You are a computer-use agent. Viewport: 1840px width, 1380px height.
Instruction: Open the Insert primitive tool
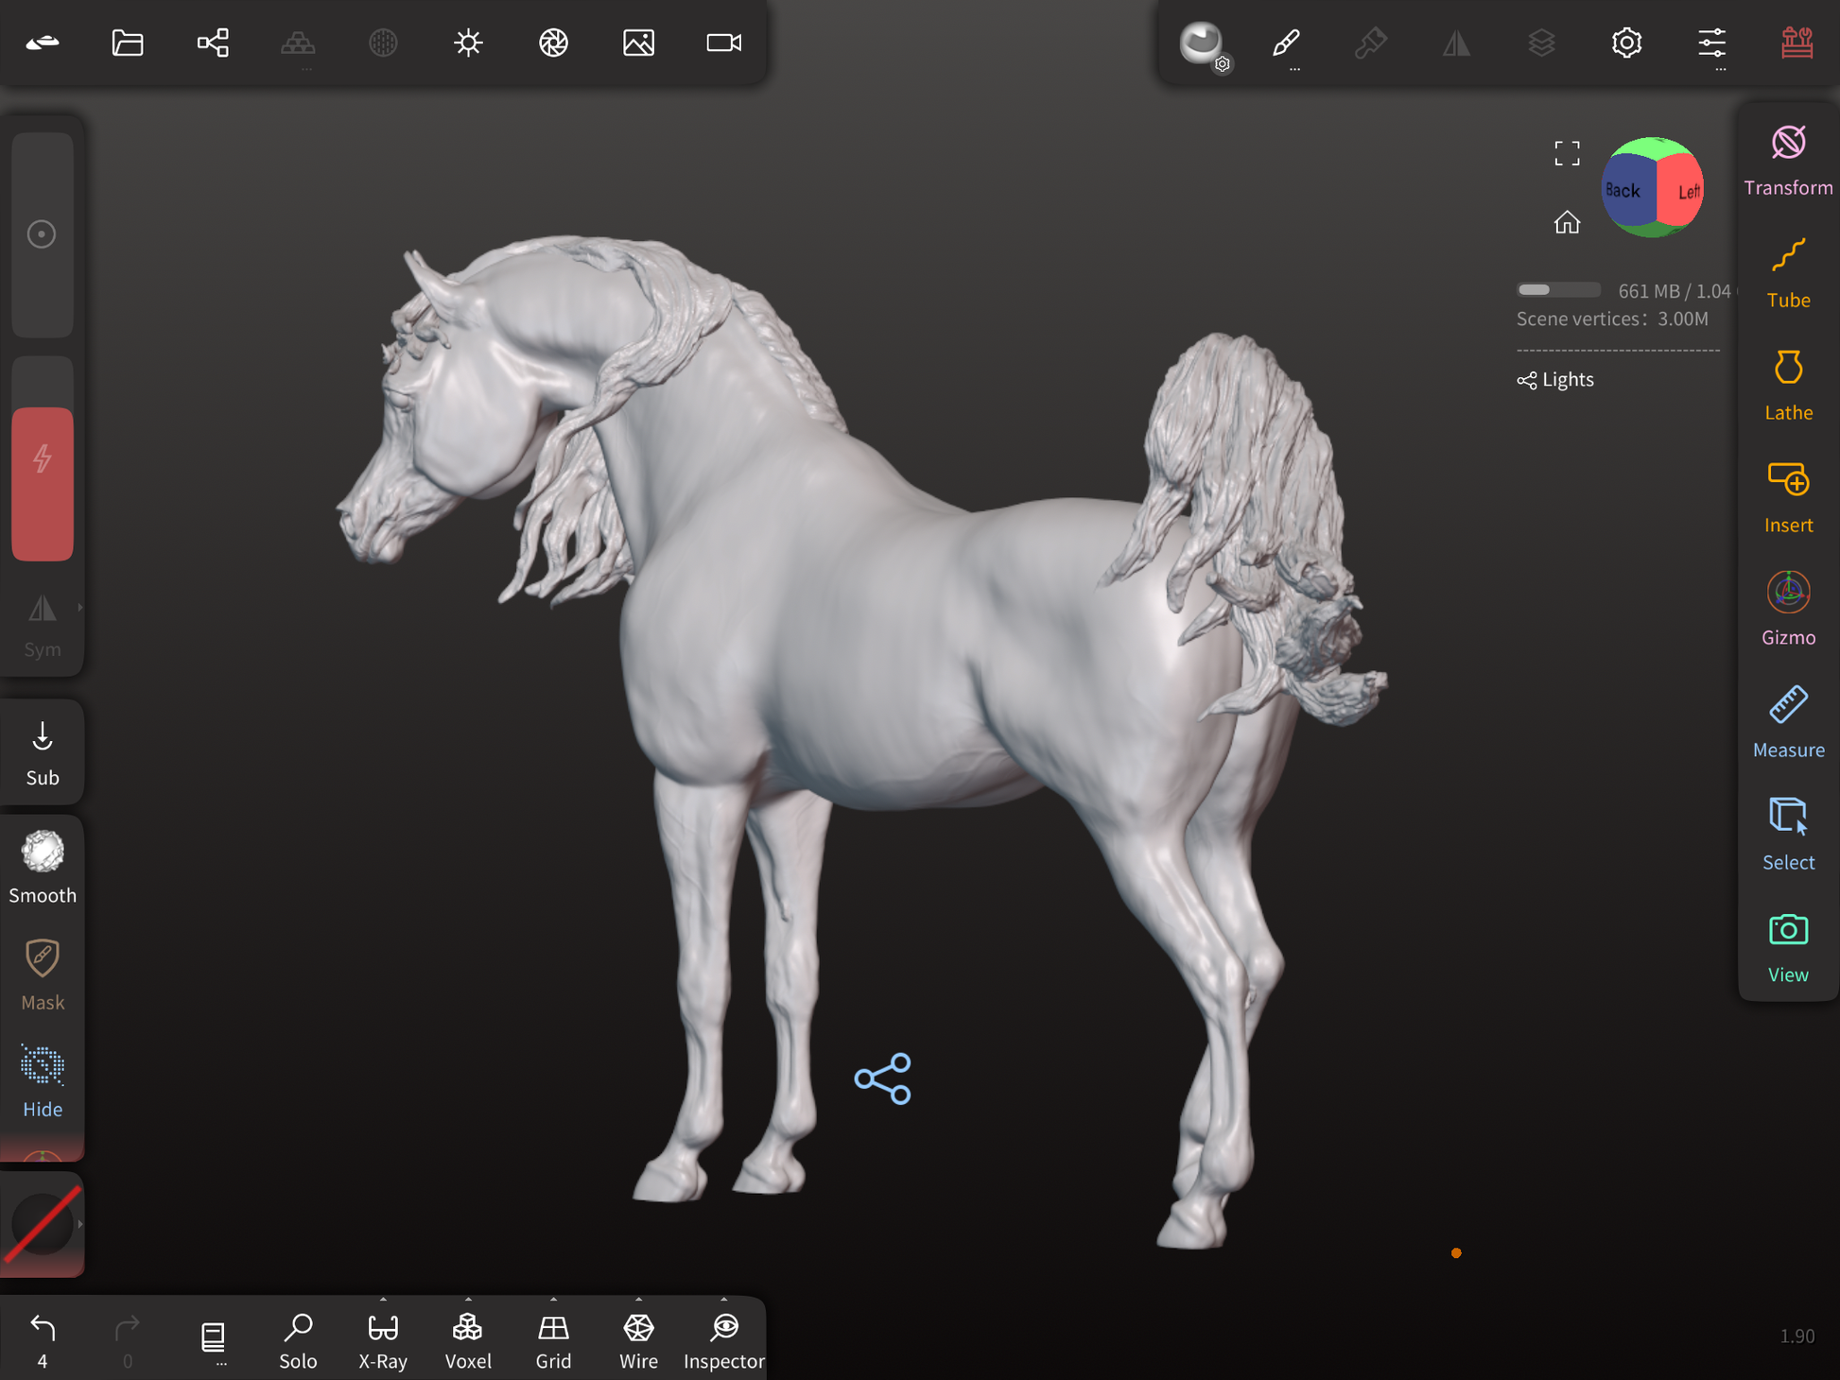(1787, 499)
